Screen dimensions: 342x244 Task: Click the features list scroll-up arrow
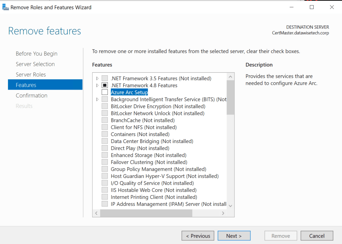(230, 77)
